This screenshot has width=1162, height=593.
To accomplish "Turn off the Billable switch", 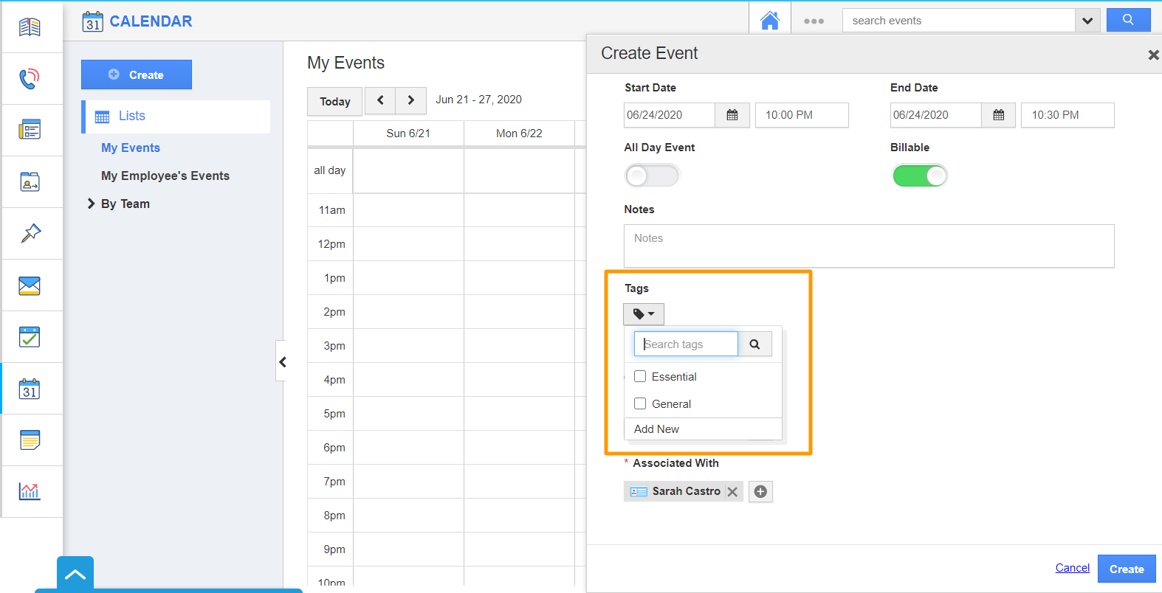I will coord(919,176).
